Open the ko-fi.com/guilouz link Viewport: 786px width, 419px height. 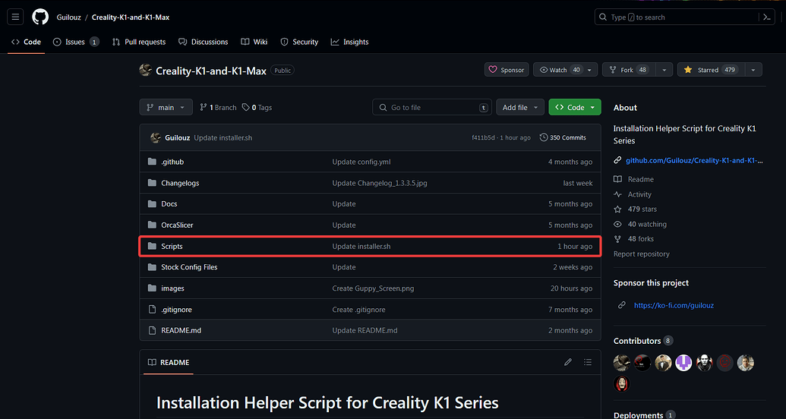click(674, 304)
